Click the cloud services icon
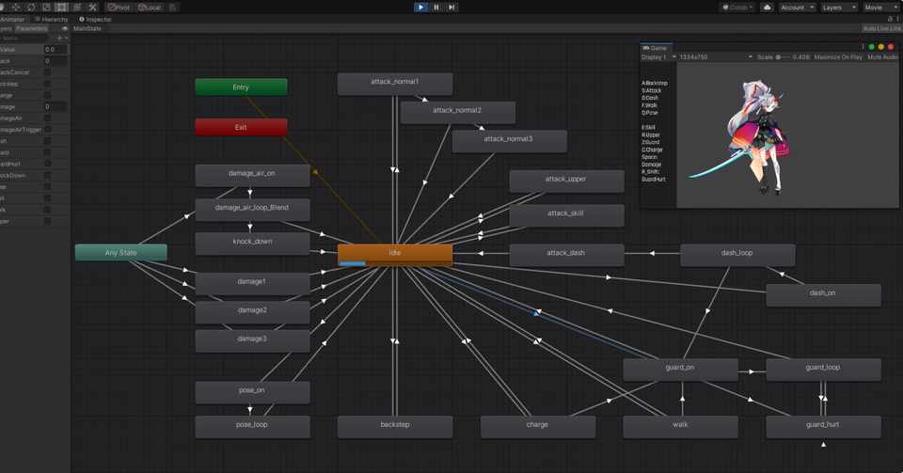903x473 pixels. (x=768, y=8)
